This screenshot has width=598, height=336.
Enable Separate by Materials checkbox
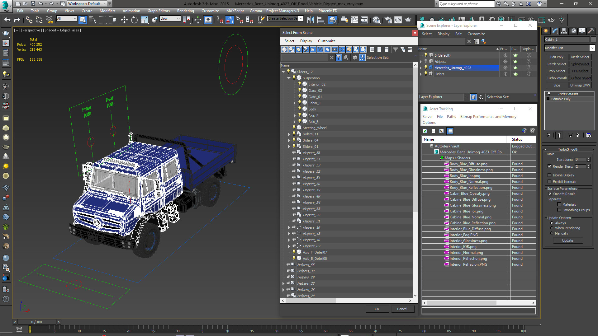[559, 204]
